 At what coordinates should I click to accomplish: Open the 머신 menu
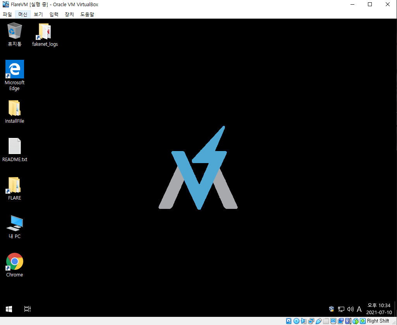[23, 14]
